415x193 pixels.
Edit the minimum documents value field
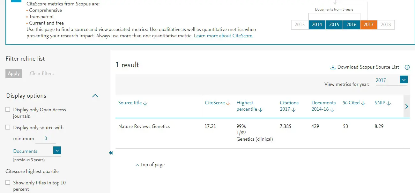coord(46,139)
